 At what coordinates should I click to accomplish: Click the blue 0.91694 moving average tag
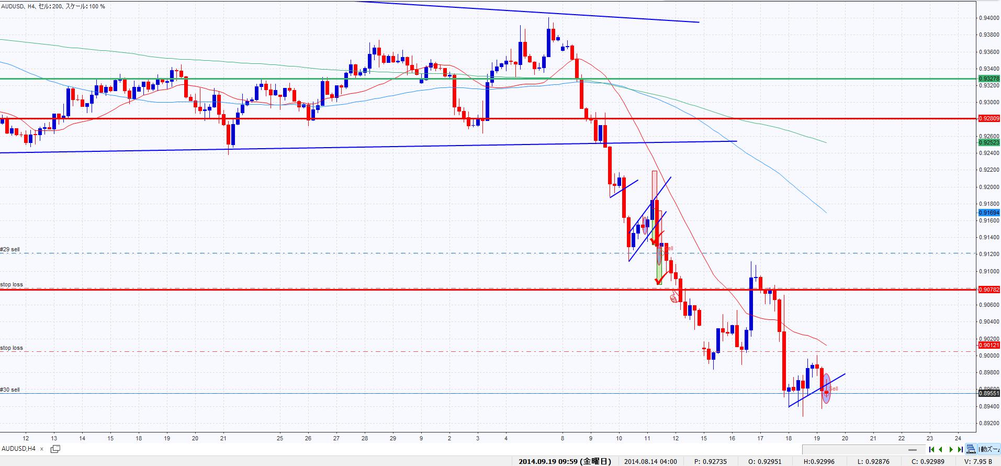(x=988, y=213)
